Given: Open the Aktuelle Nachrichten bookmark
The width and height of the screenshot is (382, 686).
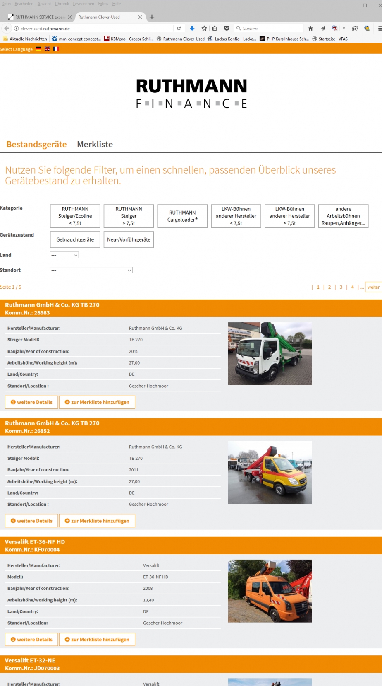Looking at the screenshot, I should pos(25,39).
